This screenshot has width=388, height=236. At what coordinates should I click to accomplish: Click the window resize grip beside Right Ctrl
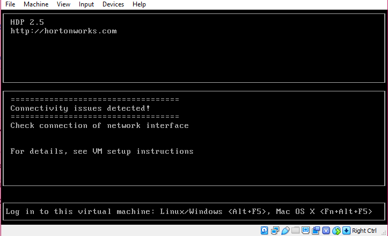coord(384,232)
